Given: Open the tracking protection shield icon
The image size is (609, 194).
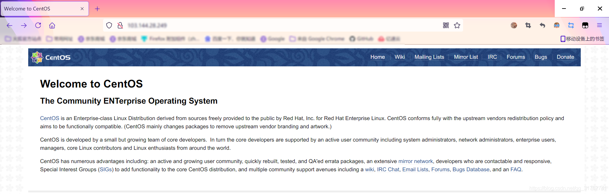Looking at the screenshot, I should coord(109,25).
